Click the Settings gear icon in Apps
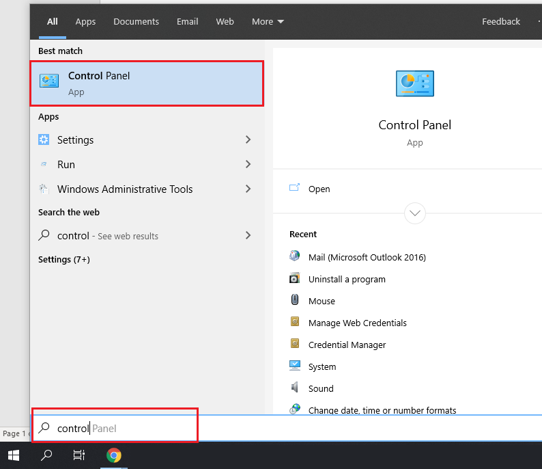The width and height of the screenshot is (542, 469). pos(44,139)
